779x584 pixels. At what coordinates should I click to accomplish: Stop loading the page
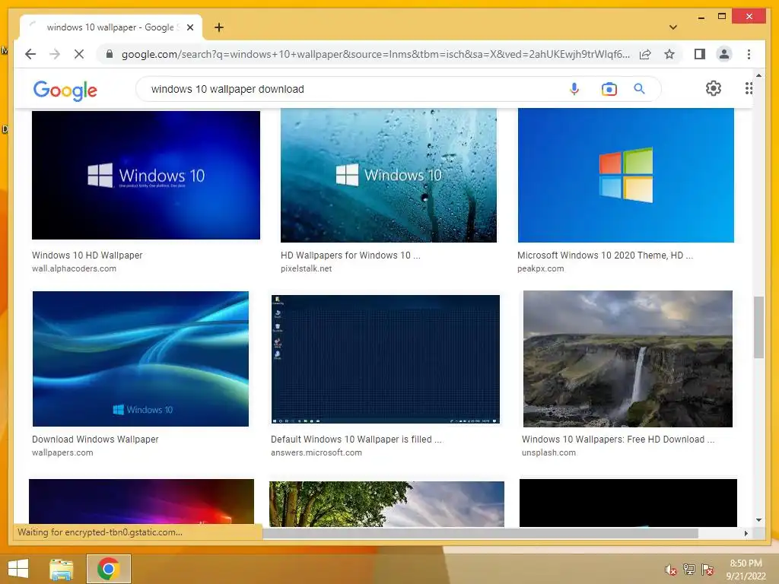pos(79,54)
